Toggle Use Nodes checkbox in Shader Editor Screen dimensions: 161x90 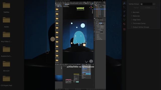click(x=77, y=64)
